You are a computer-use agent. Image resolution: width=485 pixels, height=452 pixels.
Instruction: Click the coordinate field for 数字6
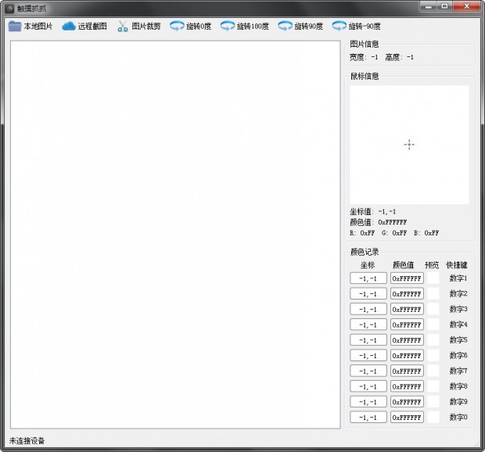pyautogui.click(x=368, y=356)
